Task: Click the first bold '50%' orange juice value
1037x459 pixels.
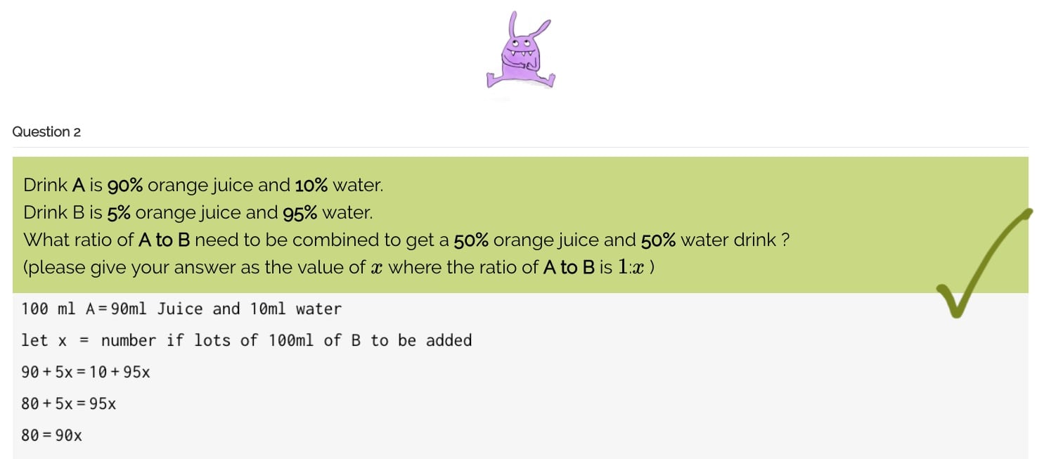Action: [x=471, y=240]
